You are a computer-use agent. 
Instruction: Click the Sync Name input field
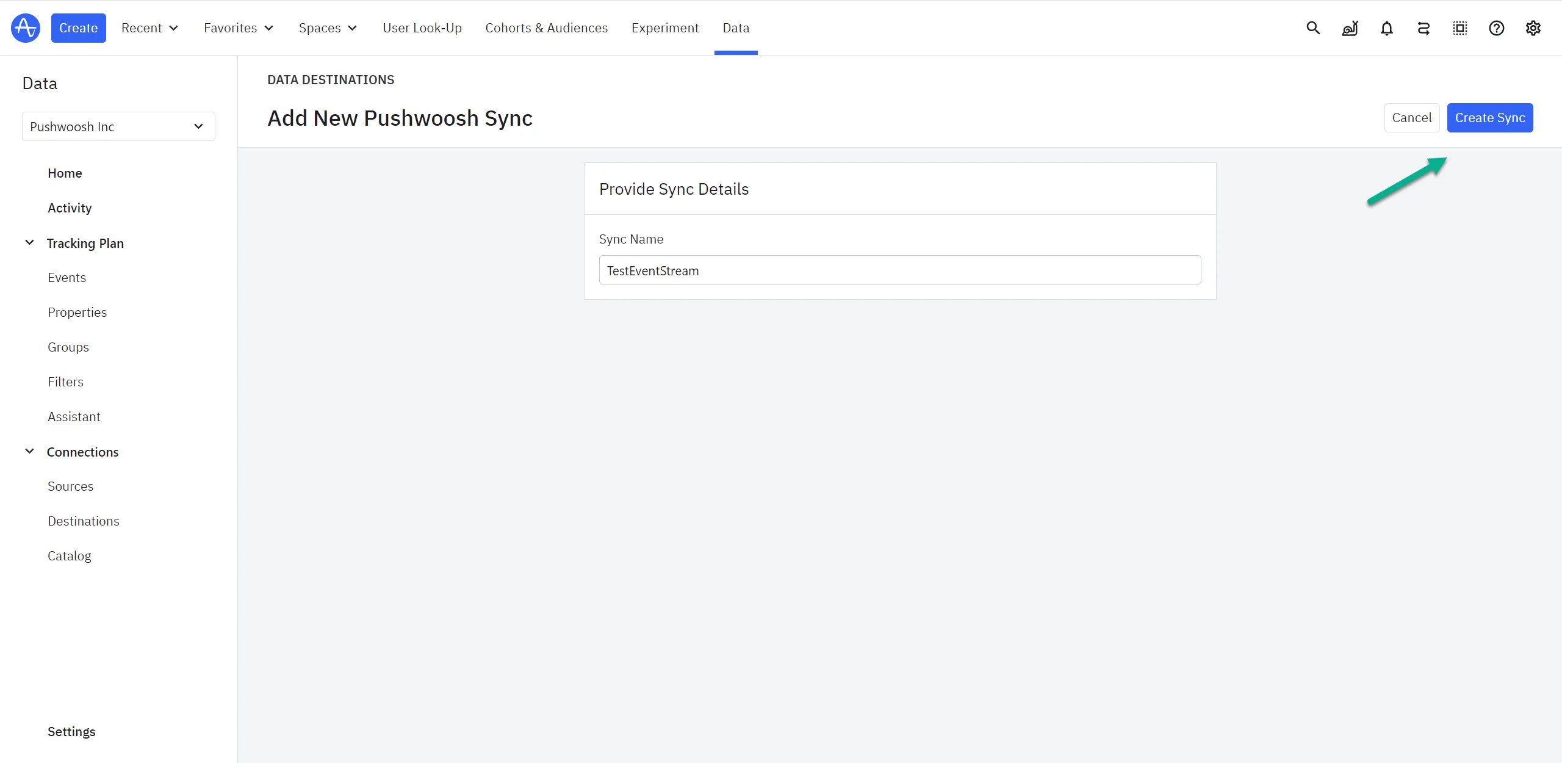click(x=899, y=270)
